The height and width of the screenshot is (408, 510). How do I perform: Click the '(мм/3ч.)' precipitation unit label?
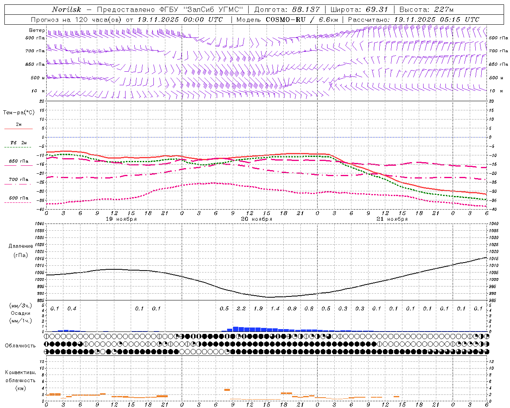coord(21,306)
